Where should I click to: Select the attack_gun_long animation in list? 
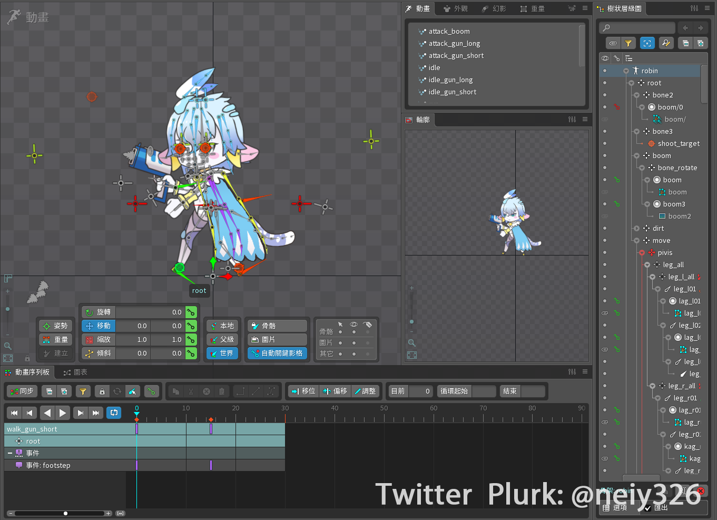[x=454, y=44]
